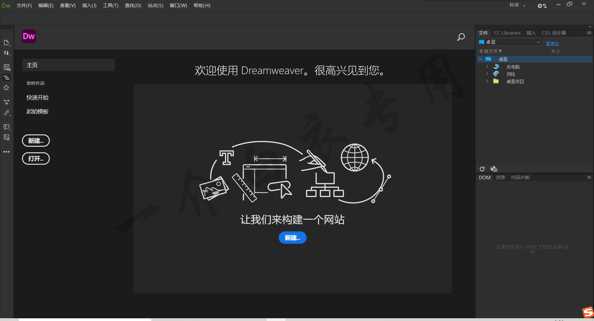Image resolution: width=594 pixels, height=321 pixels.
Task: Open live view options icon in left toolbar
Action: coord(6,67)
